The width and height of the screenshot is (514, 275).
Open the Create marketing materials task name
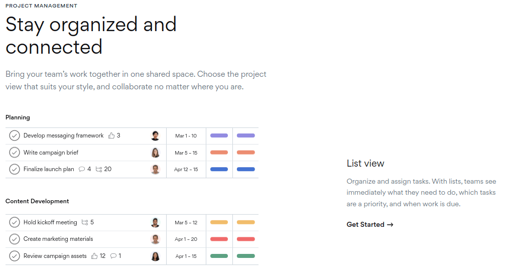(x=58, y=239)
